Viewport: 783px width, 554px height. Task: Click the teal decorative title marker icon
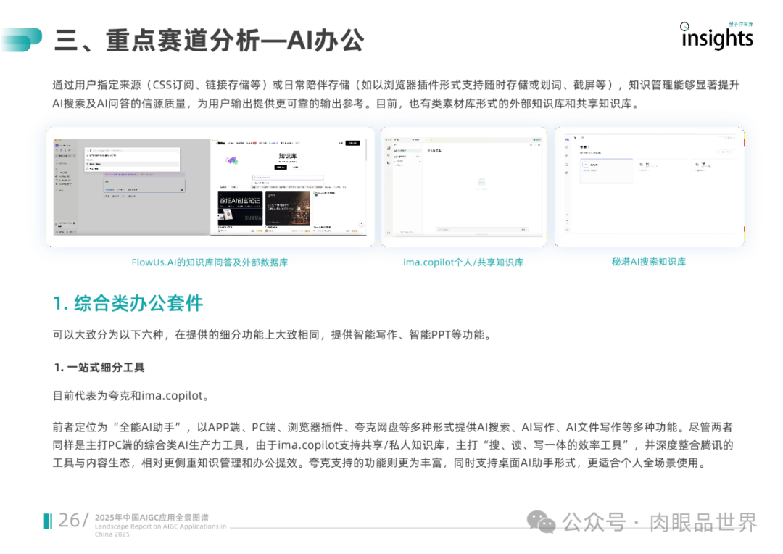(21, 40)
